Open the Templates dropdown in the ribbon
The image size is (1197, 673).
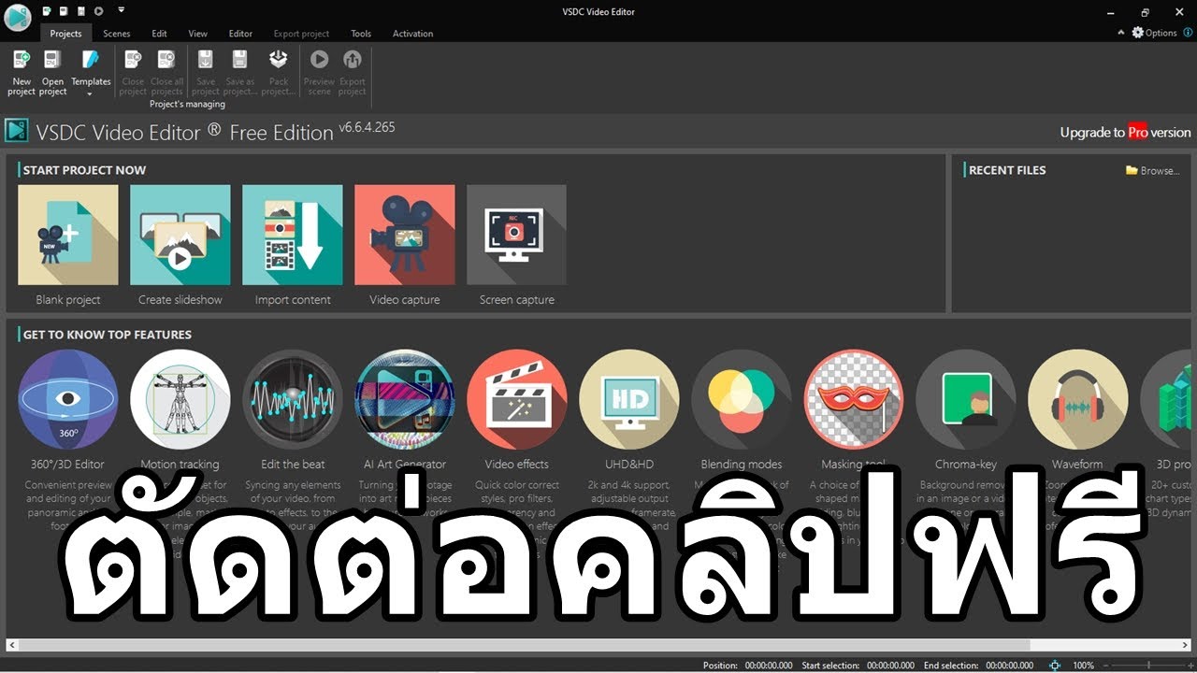click(91, 74)
